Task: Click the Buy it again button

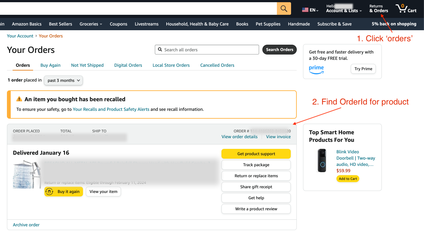Action: tap(64, 191)
